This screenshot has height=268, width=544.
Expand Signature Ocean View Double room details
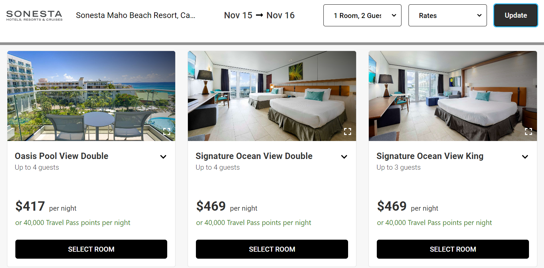coord(344,157)
